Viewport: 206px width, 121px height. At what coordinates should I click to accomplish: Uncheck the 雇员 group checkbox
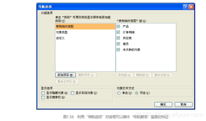tap(118, 44)
